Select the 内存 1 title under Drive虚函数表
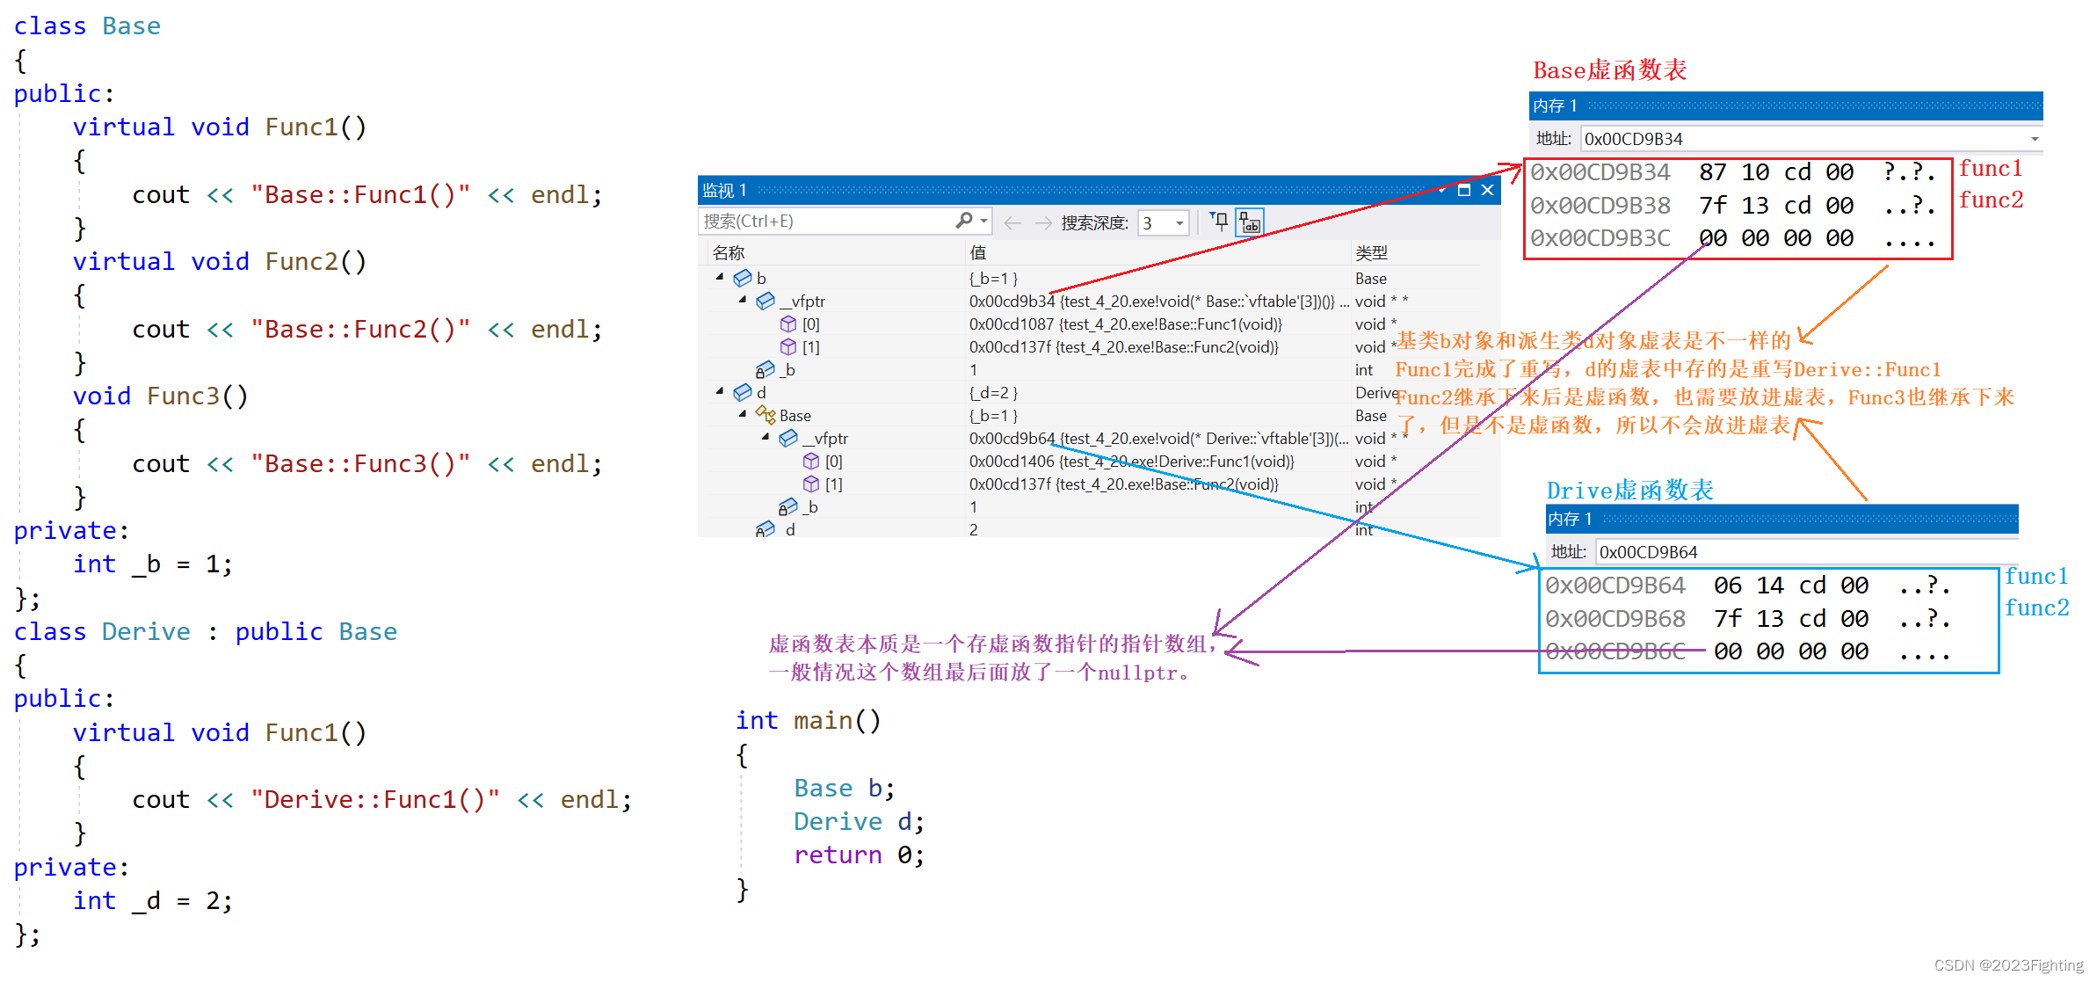2097x982 pixels. pyautogui.click(x=1570, y=520)
